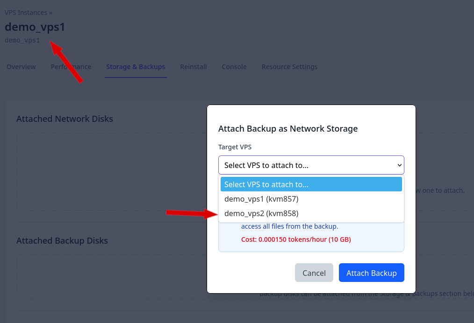This screenshot has height=323, width=474.
Task: Click the dialog title Attach Backup as Network Storage
Action: [x=288, y=128]
